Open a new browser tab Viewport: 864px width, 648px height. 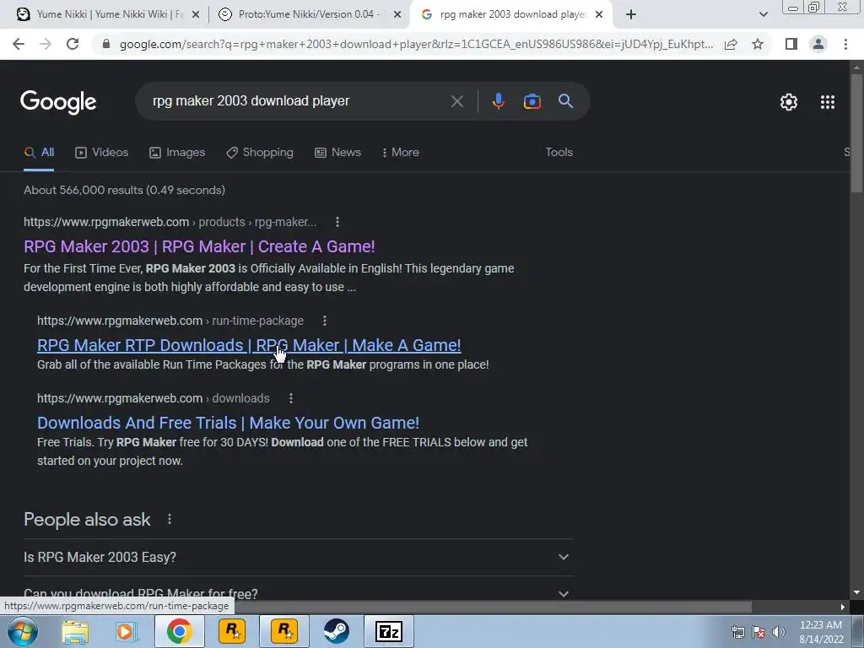(x=631, y=15)
